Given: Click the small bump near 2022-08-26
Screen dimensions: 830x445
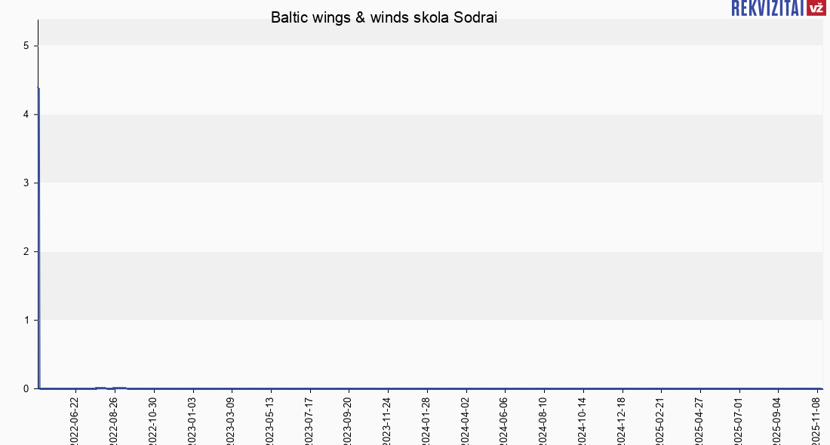Looking at the screenshot, I should [119, 388].
